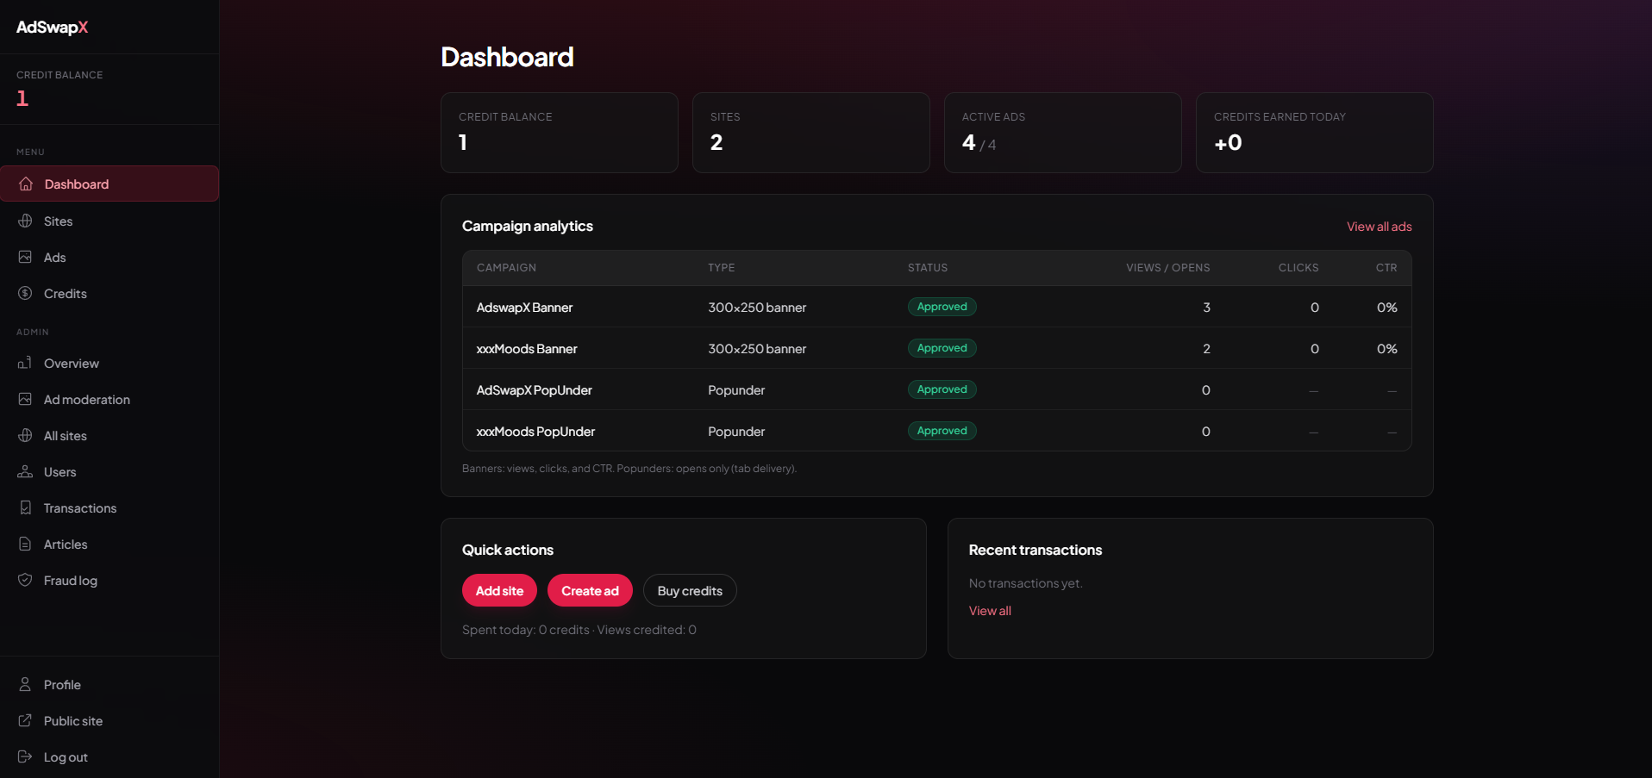
Task: Click the Dashboard page title
Action: pyautogui.click(x=507, y=57)
